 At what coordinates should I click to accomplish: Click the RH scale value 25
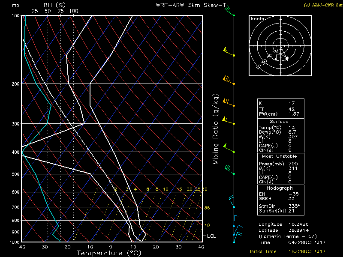pos(35,11)
